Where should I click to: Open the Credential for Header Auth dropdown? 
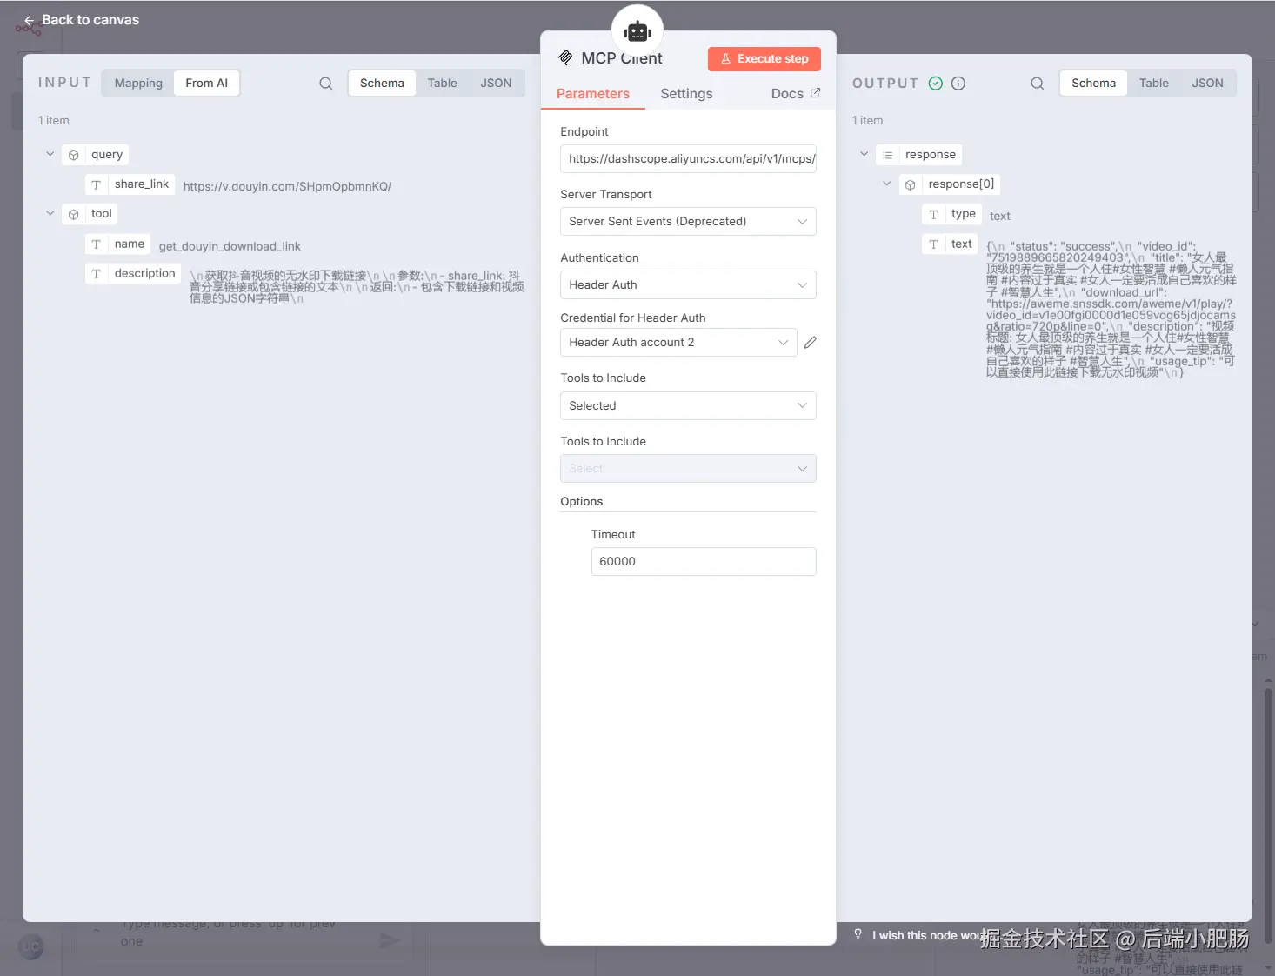click(x=678, y=343)
